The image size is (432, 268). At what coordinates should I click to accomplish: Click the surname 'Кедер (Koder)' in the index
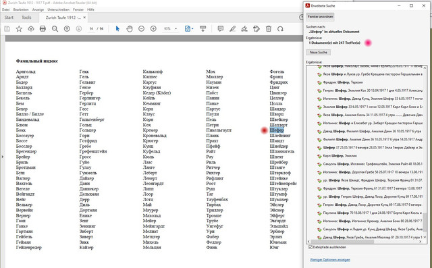click(x=157, y=93)
